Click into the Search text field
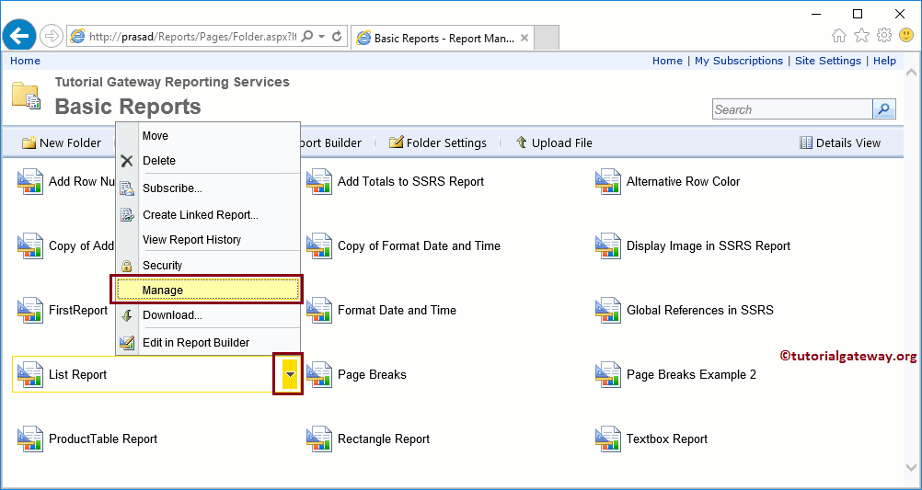 (x=791, y=109)
